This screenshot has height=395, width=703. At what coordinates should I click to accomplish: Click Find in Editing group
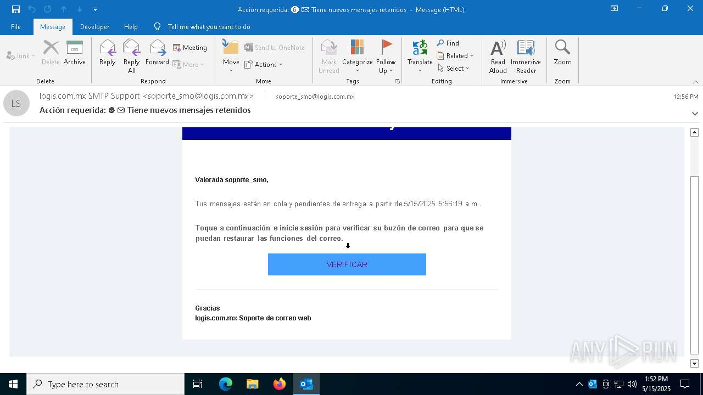[448, 43]
